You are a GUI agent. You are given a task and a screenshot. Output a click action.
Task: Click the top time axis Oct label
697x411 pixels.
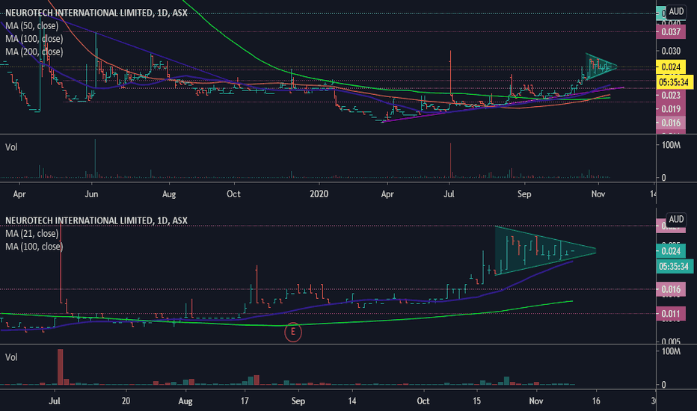click(x=233, y=194)
